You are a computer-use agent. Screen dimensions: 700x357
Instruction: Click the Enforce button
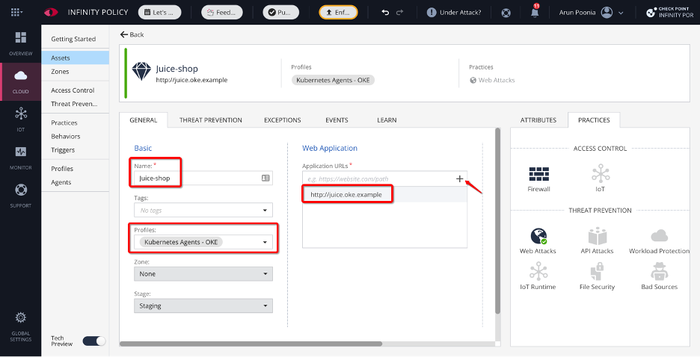(x=338, y=13)
